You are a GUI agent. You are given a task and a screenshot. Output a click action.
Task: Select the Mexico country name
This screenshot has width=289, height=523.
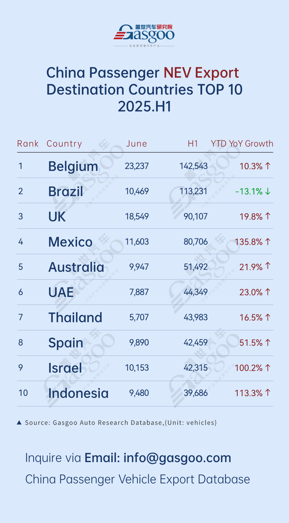(70, 242)
